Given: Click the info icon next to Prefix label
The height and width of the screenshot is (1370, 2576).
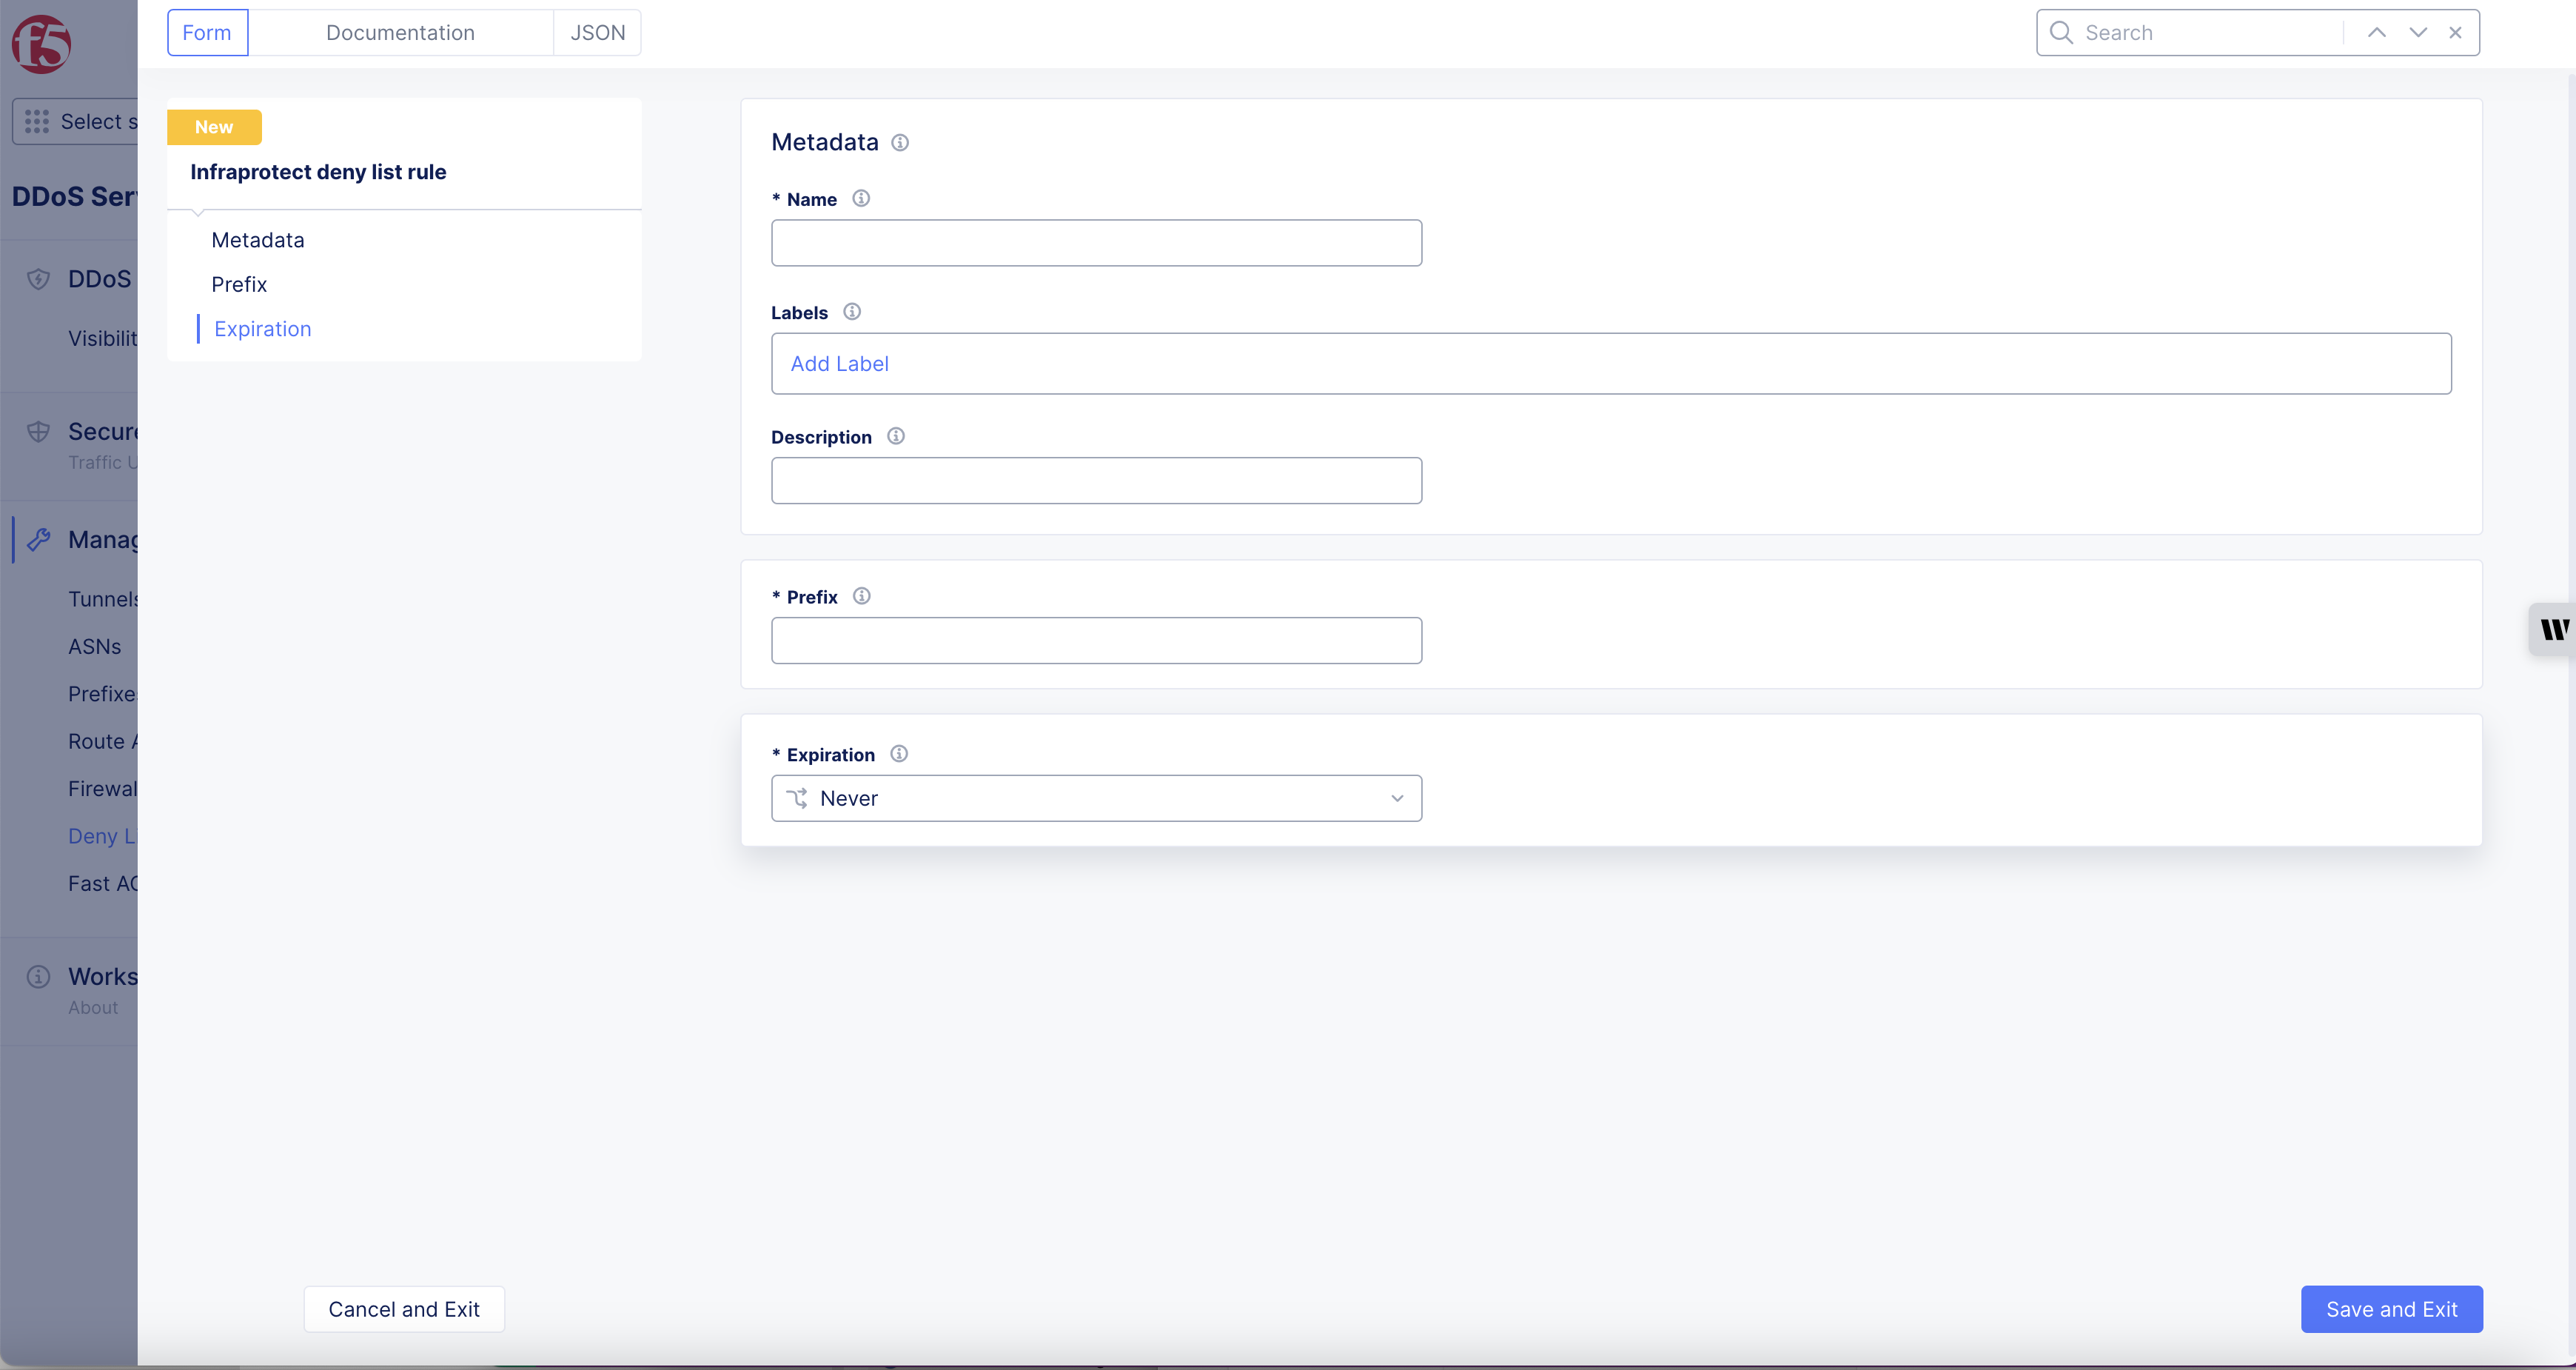Looking at the screenshot, I should pos(861,596).
